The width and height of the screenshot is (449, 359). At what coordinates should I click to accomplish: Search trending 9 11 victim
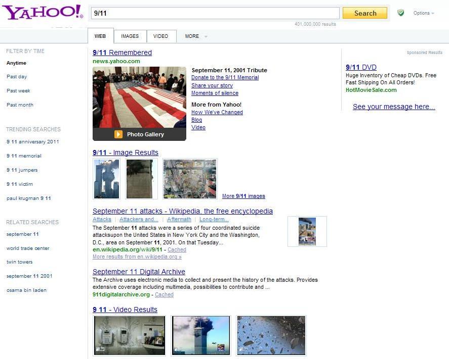(19, 184)
